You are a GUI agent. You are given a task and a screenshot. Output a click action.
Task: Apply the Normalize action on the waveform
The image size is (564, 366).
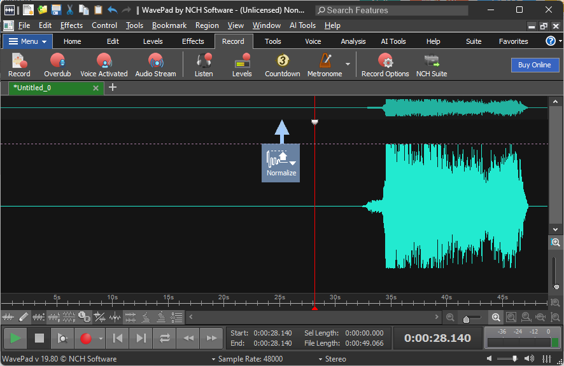281,163
